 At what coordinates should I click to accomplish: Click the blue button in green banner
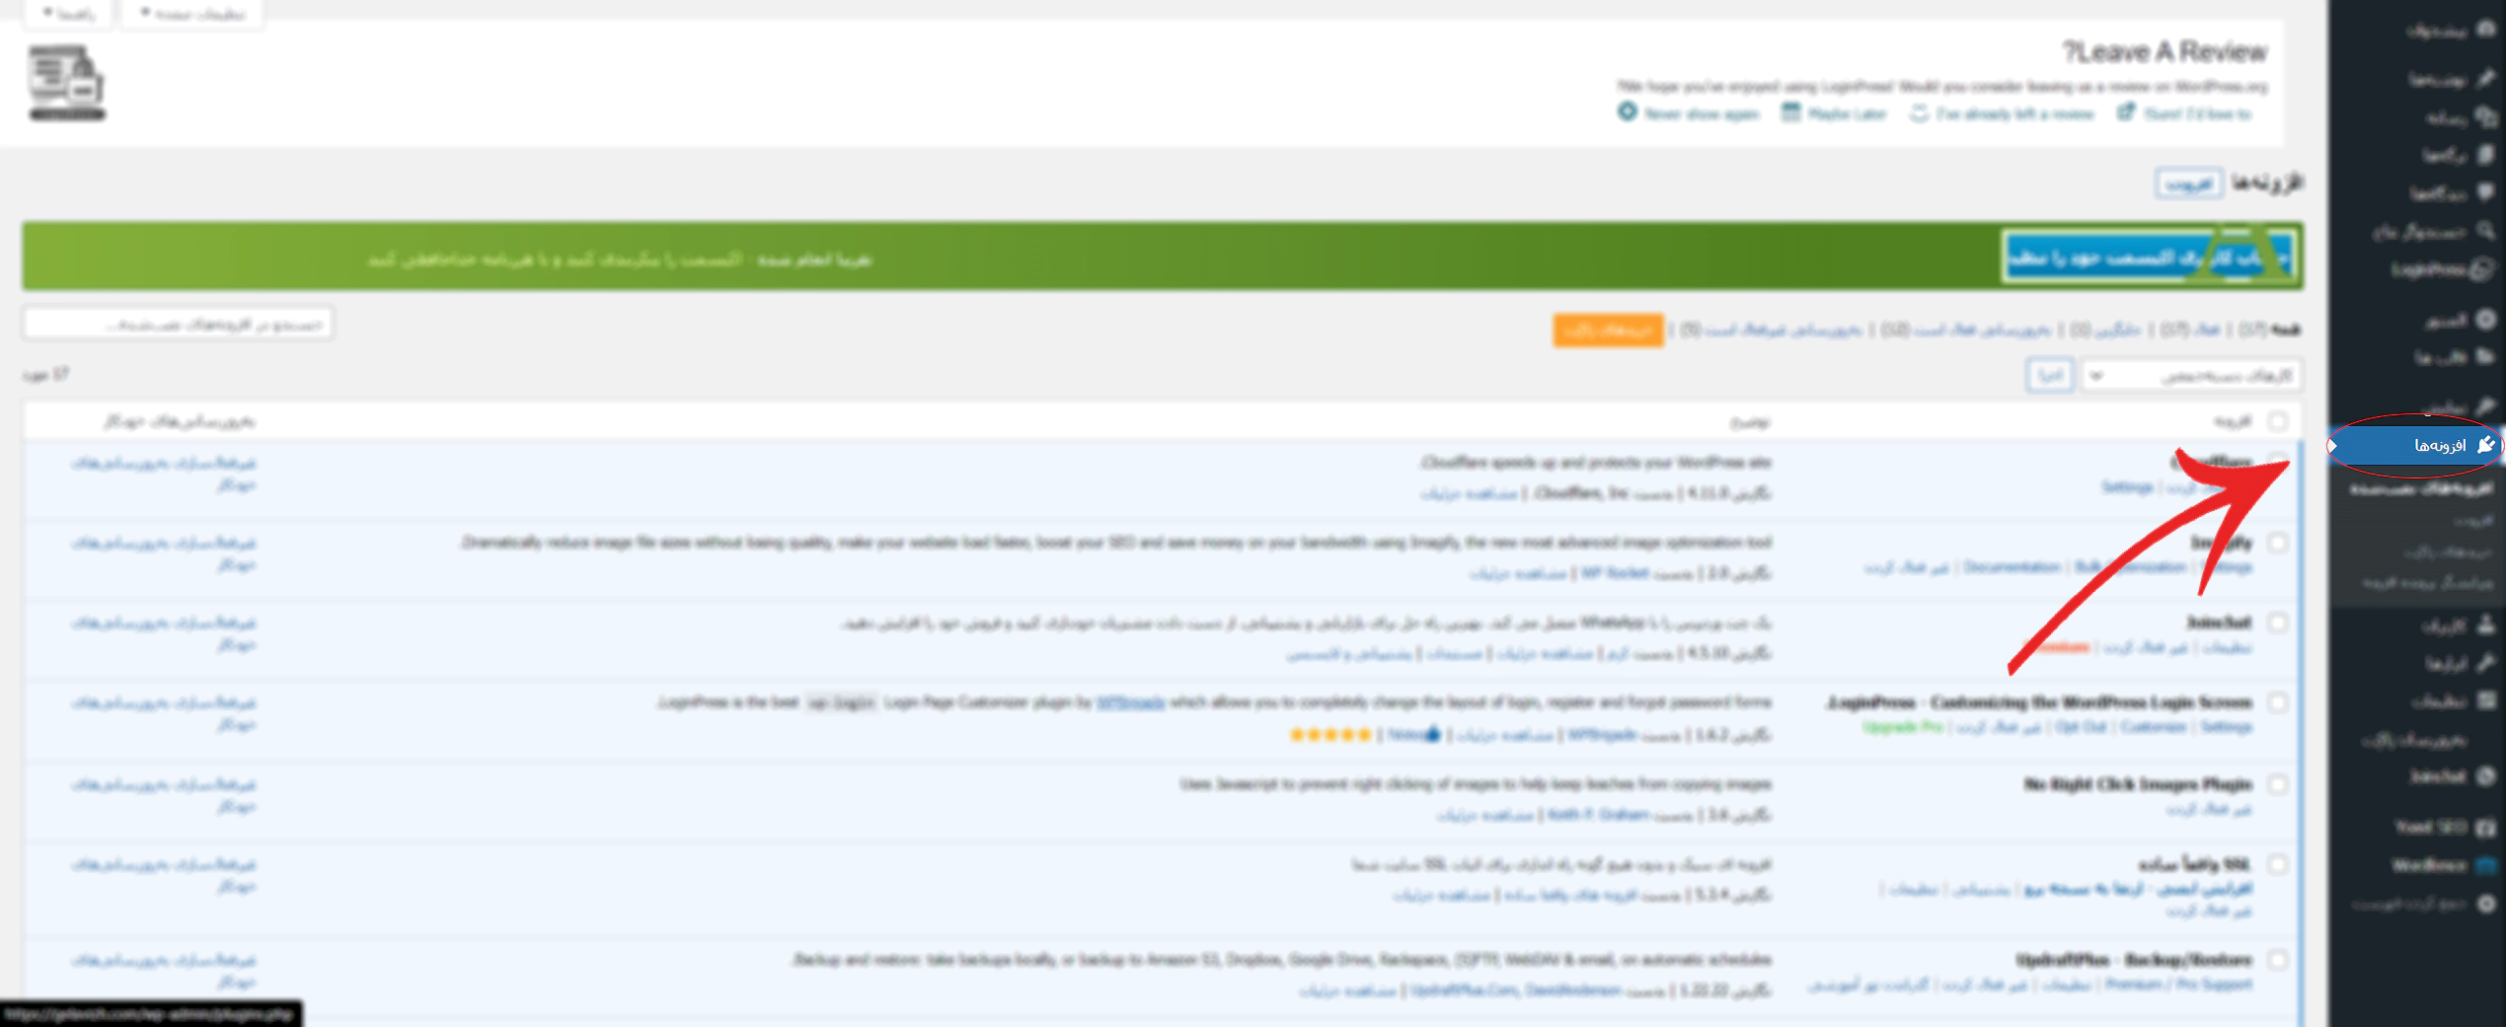click(2147, 257)
